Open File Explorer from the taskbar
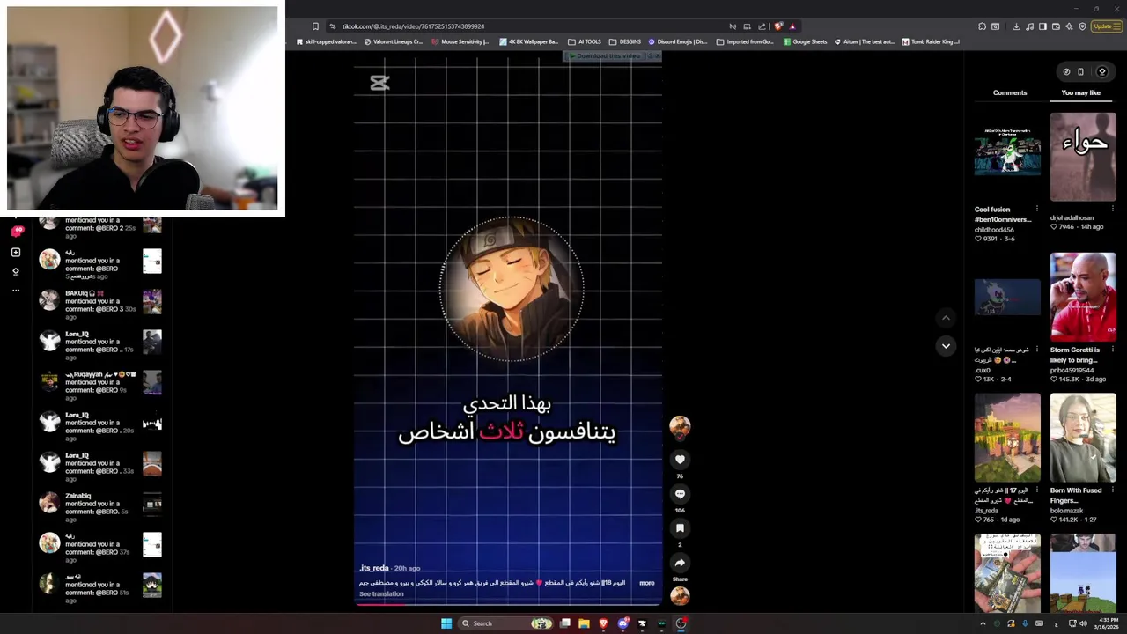The height and width of the screenshot is (634, 1127). pyautogui.click(x=584, y=623)
